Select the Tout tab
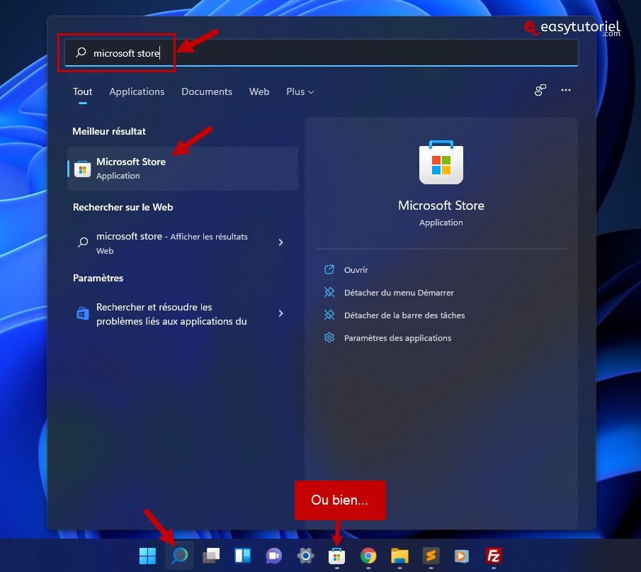Viewport: 641px width, 572px height. [x=83, y=91]
